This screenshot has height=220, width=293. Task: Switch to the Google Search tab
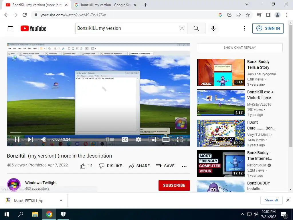pos(106,5)
